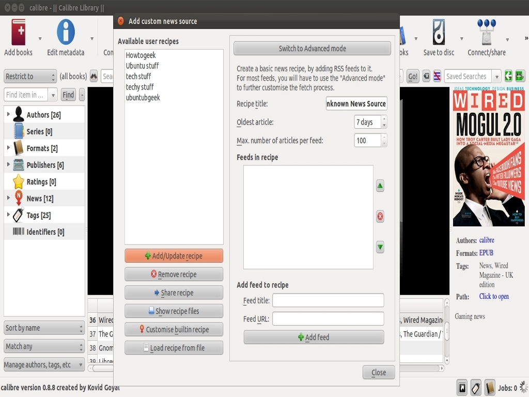529x397 pixels.
Task: Click the Max articles per feed spinner
Action: 370,141
